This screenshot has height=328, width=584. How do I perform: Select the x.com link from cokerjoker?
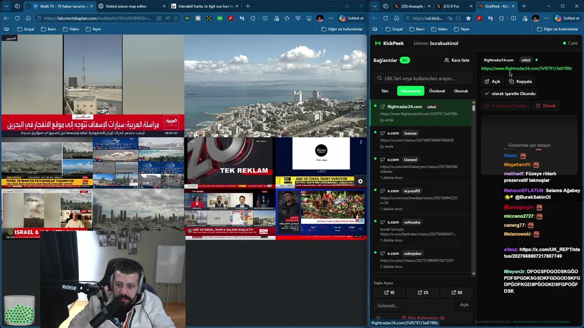421,261
